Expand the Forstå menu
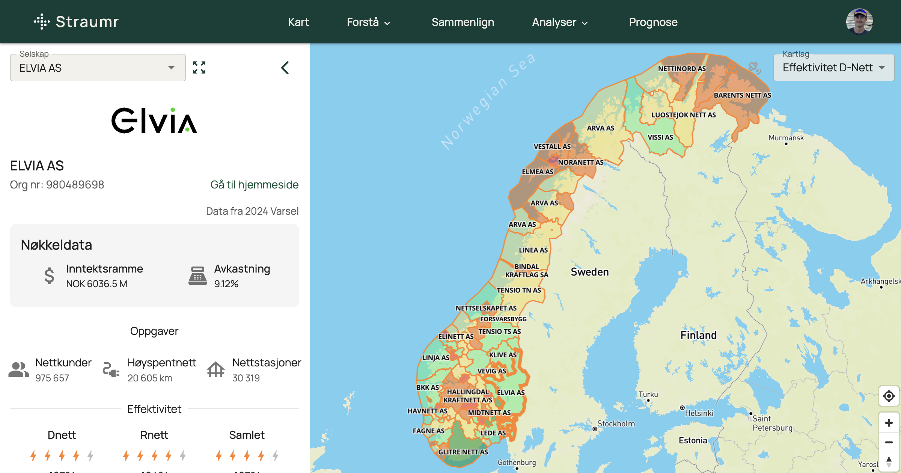Image resolution: width=901 pixels, height=473 pixels. (x=368, y=22)
